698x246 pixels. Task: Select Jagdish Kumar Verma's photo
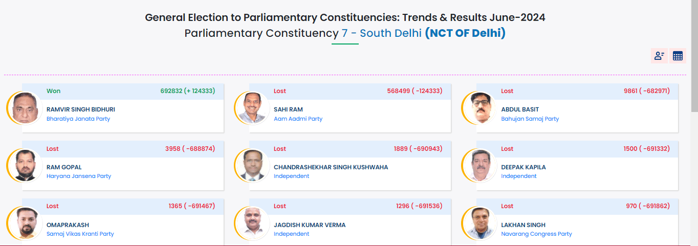pyautogui.click(x=252, y=223)
